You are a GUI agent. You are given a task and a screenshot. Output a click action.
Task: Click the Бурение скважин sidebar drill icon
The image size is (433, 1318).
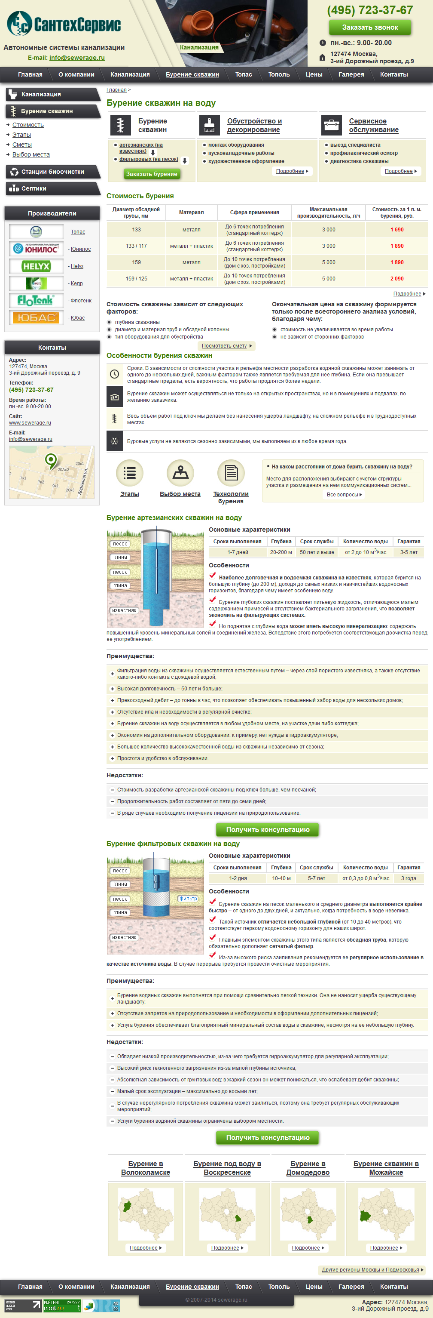pyautogui.click(x=13, y=111)
